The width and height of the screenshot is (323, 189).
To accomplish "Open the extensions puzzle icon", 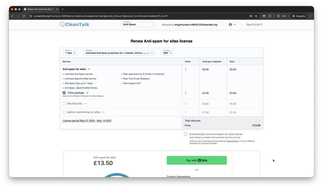I will pos(270,16).
